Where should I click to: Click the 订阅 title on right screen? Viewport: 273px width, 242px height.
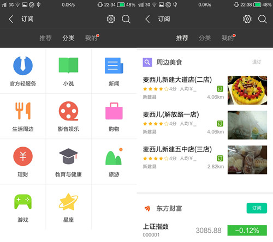coord(164,19)
